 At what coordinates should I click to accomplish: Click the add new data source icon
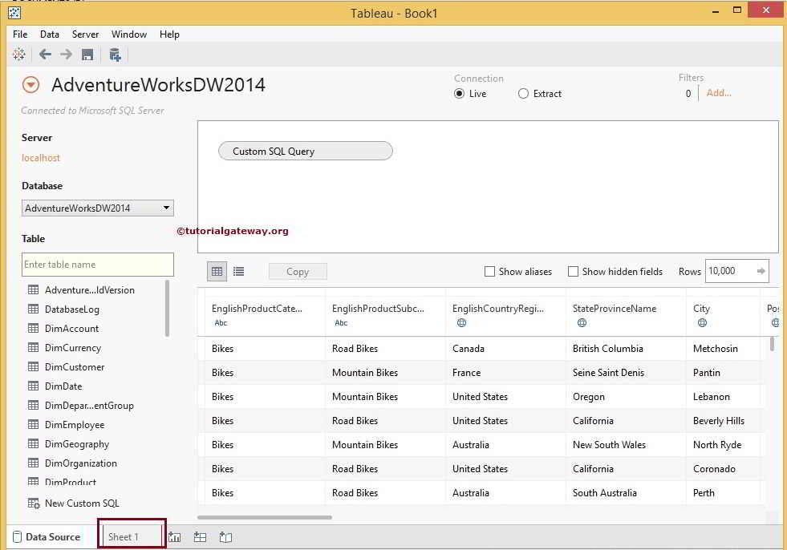pos(115,55)
